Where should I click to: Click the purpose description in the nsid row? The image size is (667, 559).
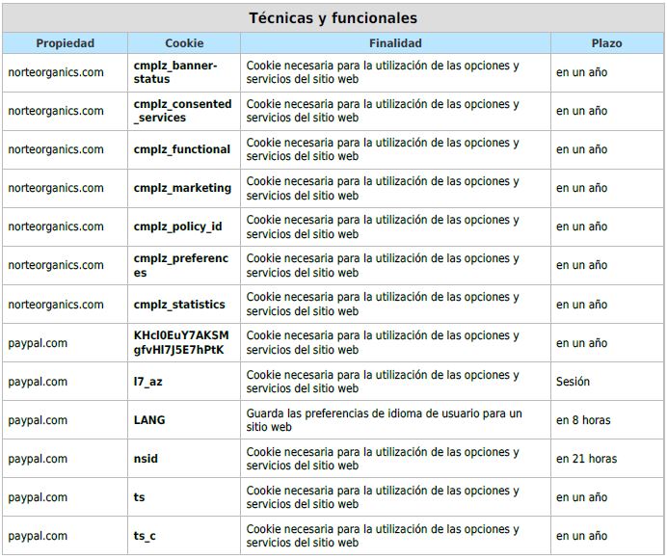point(383,459)
